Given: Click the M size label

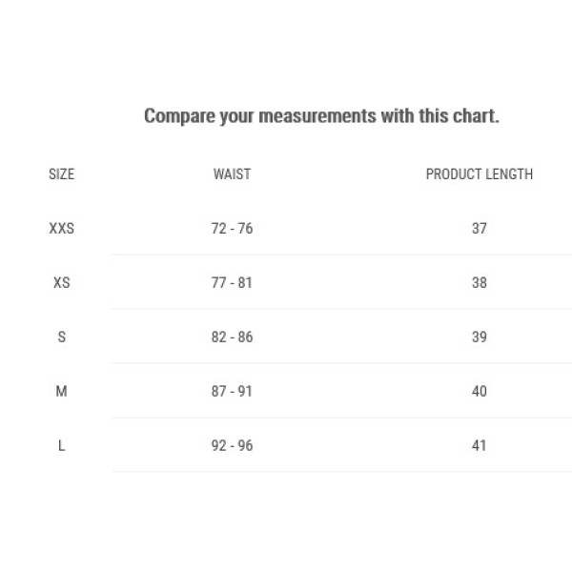Looking at the screenshot, I should click(x=62, y=392).
